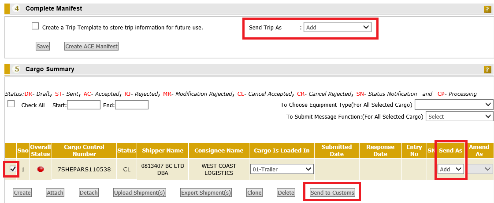Focus the End range input field
This screenshot has height=203, width=494.
tap(132, 105)
